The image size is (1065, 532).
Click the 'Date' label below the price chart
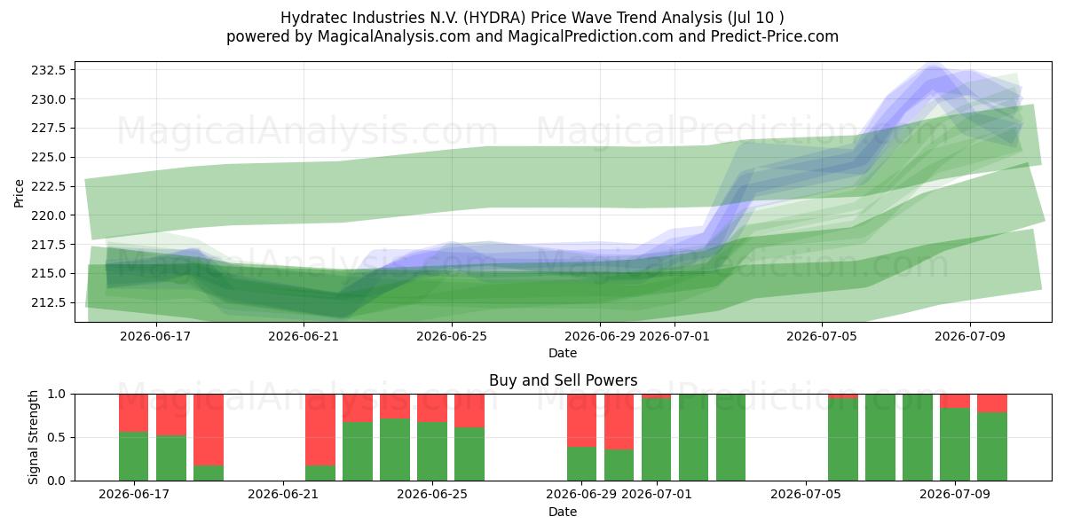[x=563, y=353]
